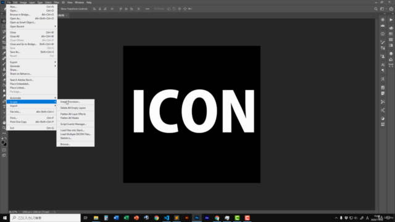Open status bar info arrow
395x222 pixels.
(x=54, y=212)
